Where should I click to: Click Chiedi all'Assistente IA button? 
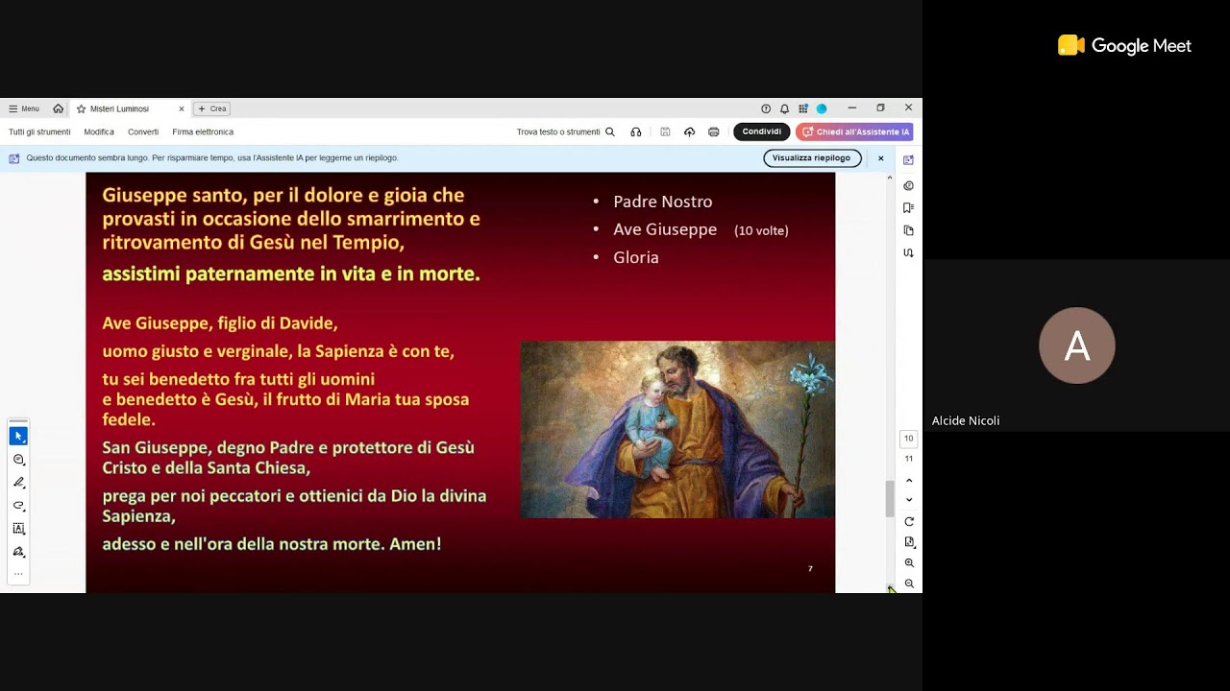click(x=854, y=131)
